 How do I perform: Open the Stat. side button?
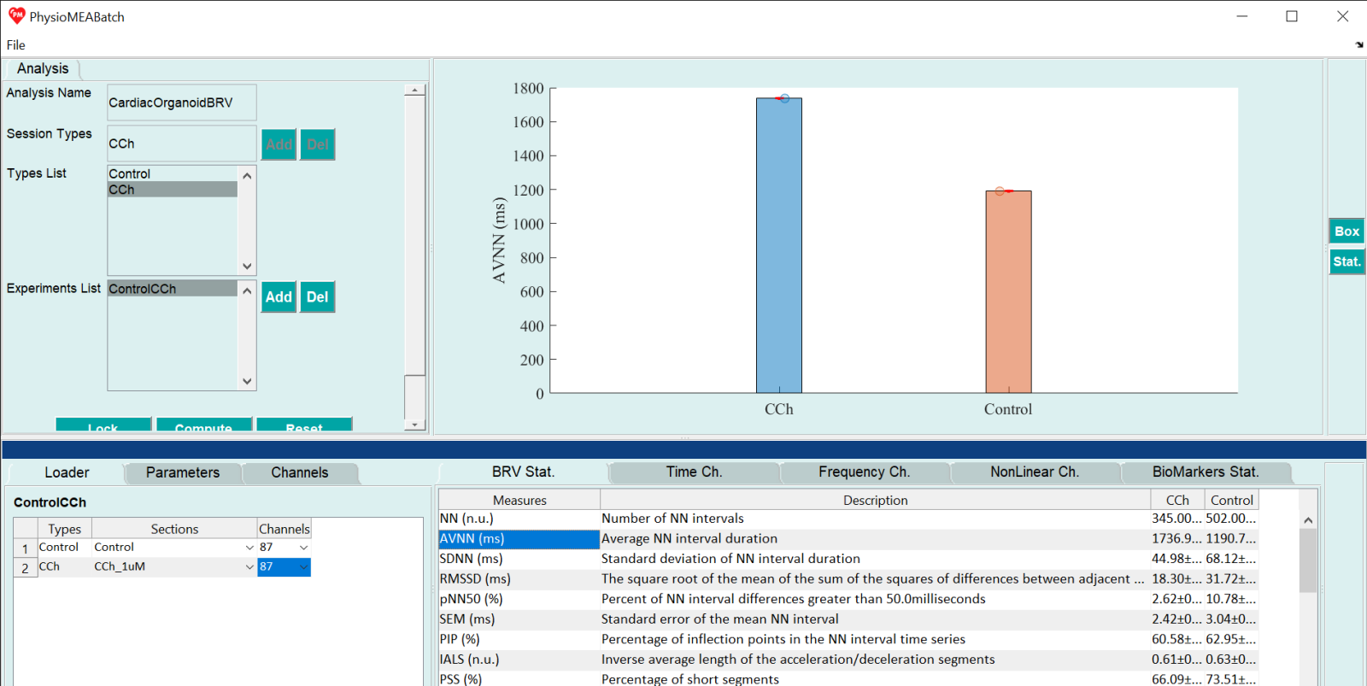click(1346, 261)
